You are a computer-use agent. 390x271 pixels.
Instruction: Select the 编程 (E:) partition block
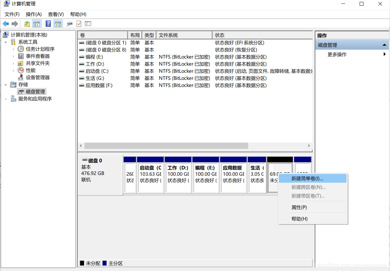point(206,174)
